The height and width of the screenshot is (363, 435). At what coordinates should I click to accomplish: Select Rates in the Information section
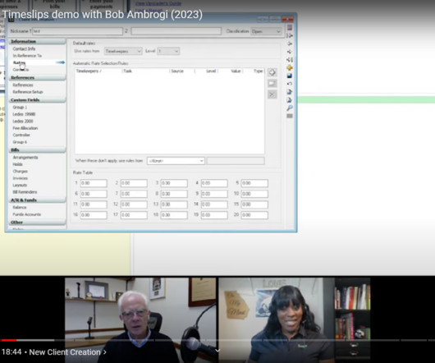[19, 62]
